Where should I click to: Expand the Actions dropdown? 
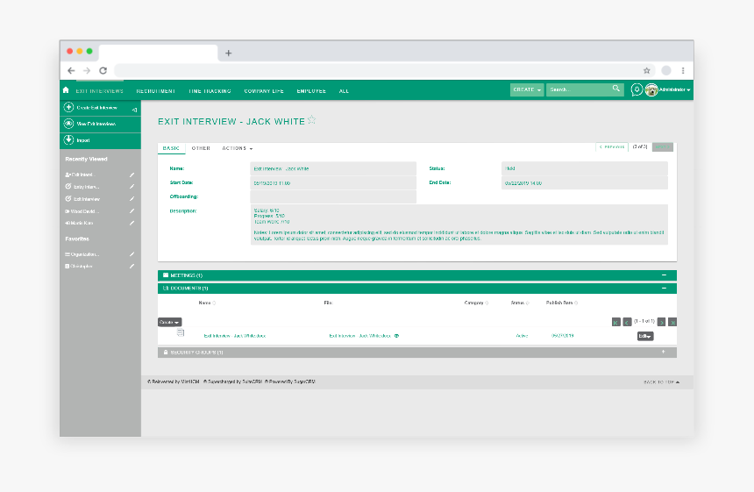pyautogui.click(x=238, y=148)
